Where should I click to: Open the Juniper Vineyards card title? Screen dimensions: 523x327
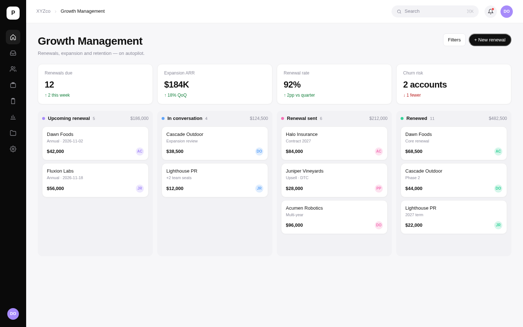tap(305, 171)
